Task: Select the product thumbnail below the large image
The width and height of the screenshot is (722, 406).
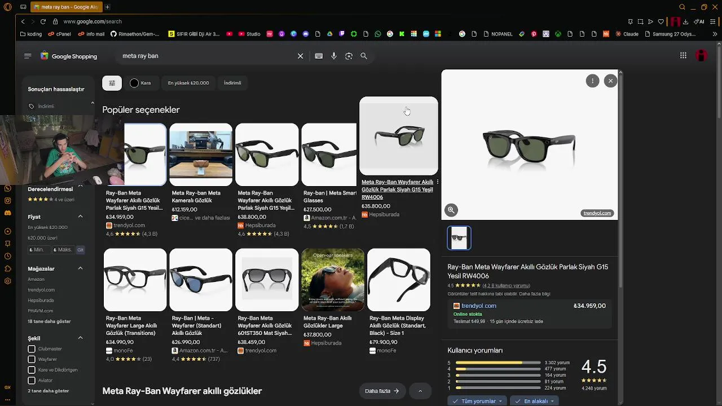Action: coord(459,238)
